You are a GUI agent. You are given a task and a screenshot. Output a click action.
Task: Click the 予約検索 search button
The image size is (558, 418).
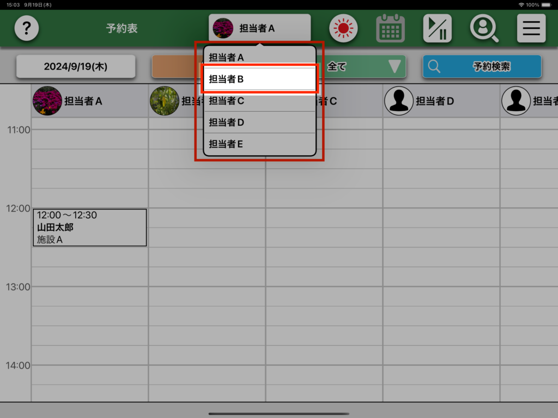coord(482,66)
